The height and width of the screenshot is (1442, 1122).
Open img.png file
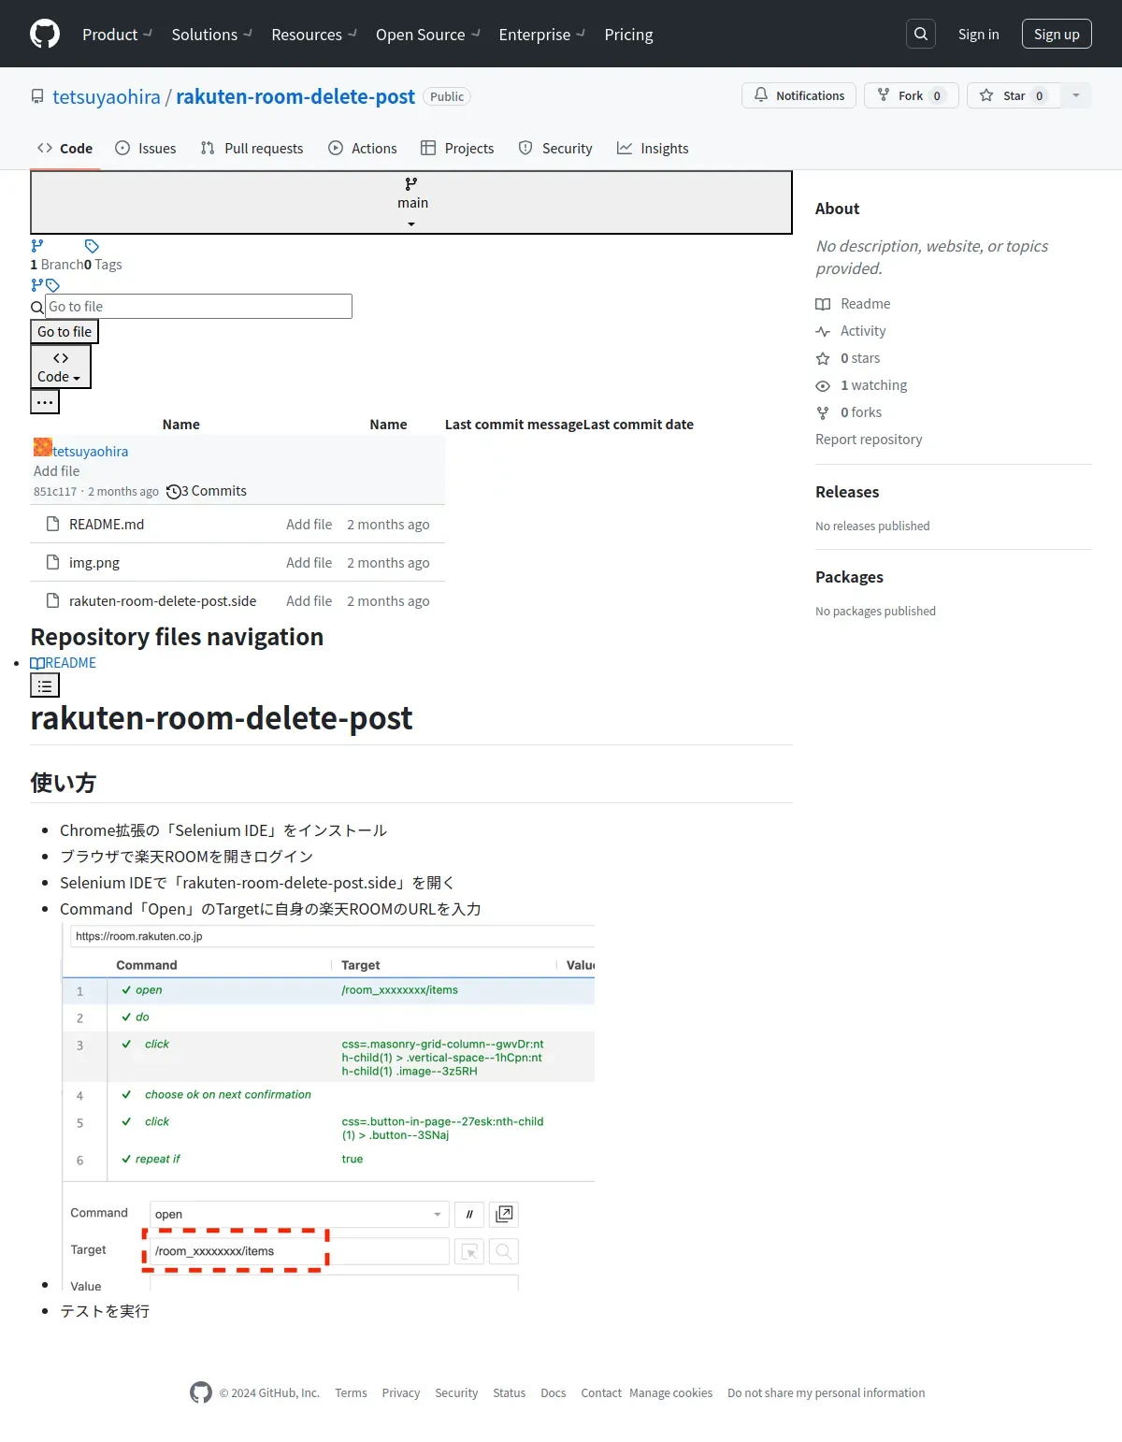click(94, 562)
